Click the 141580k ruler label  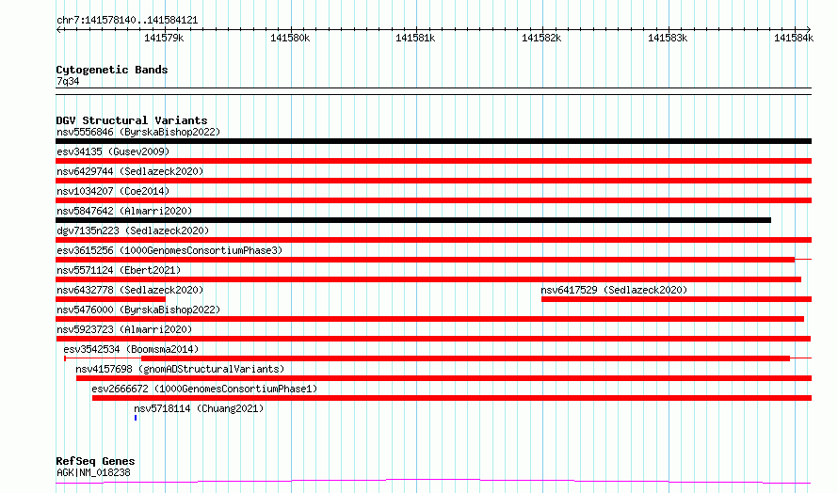[x=290, y=38]
